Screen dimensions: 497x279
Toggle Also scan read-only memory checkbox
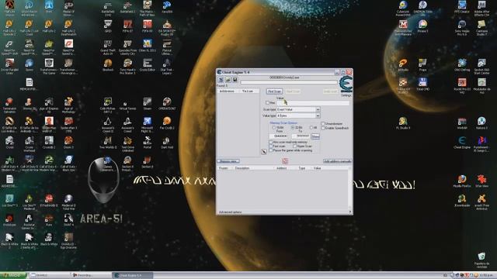271,143
